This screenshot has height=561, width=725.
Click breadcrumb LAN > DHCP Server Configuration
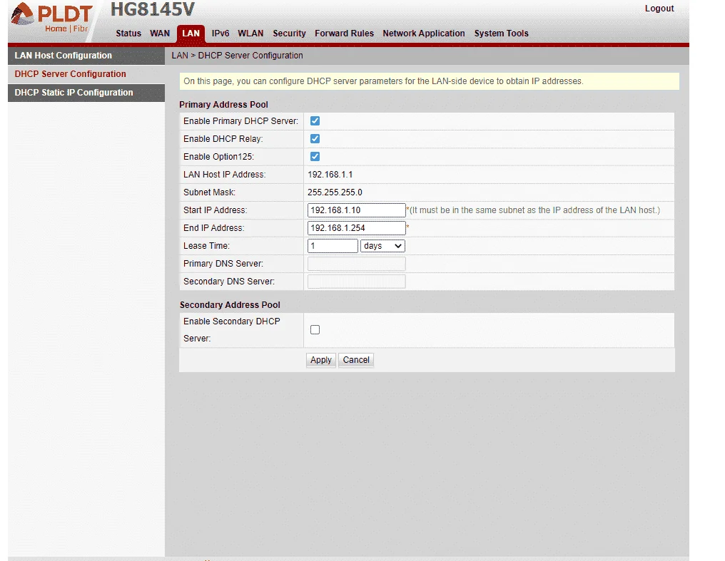click(237, 56)
